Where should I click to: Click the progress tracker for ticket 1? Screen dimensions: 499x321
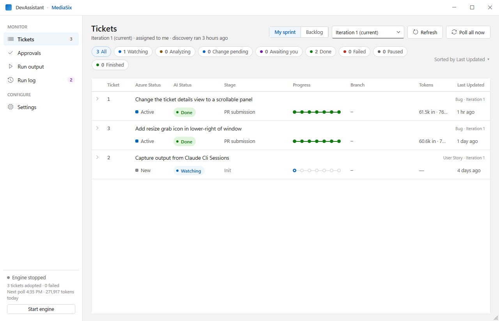[x=317, y=112]
